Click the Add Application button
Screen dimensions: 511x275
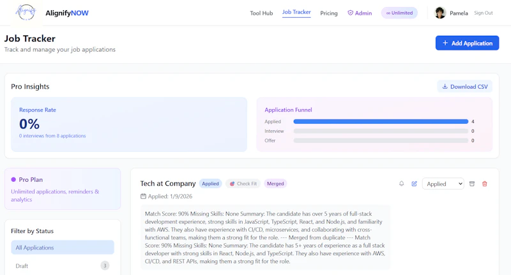[x=467, y=43]
